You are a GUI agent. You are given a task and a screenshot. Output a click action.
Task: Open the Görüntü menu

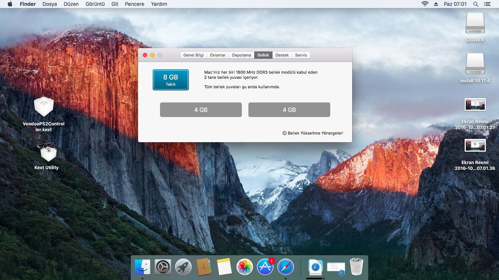pos(95,4)
